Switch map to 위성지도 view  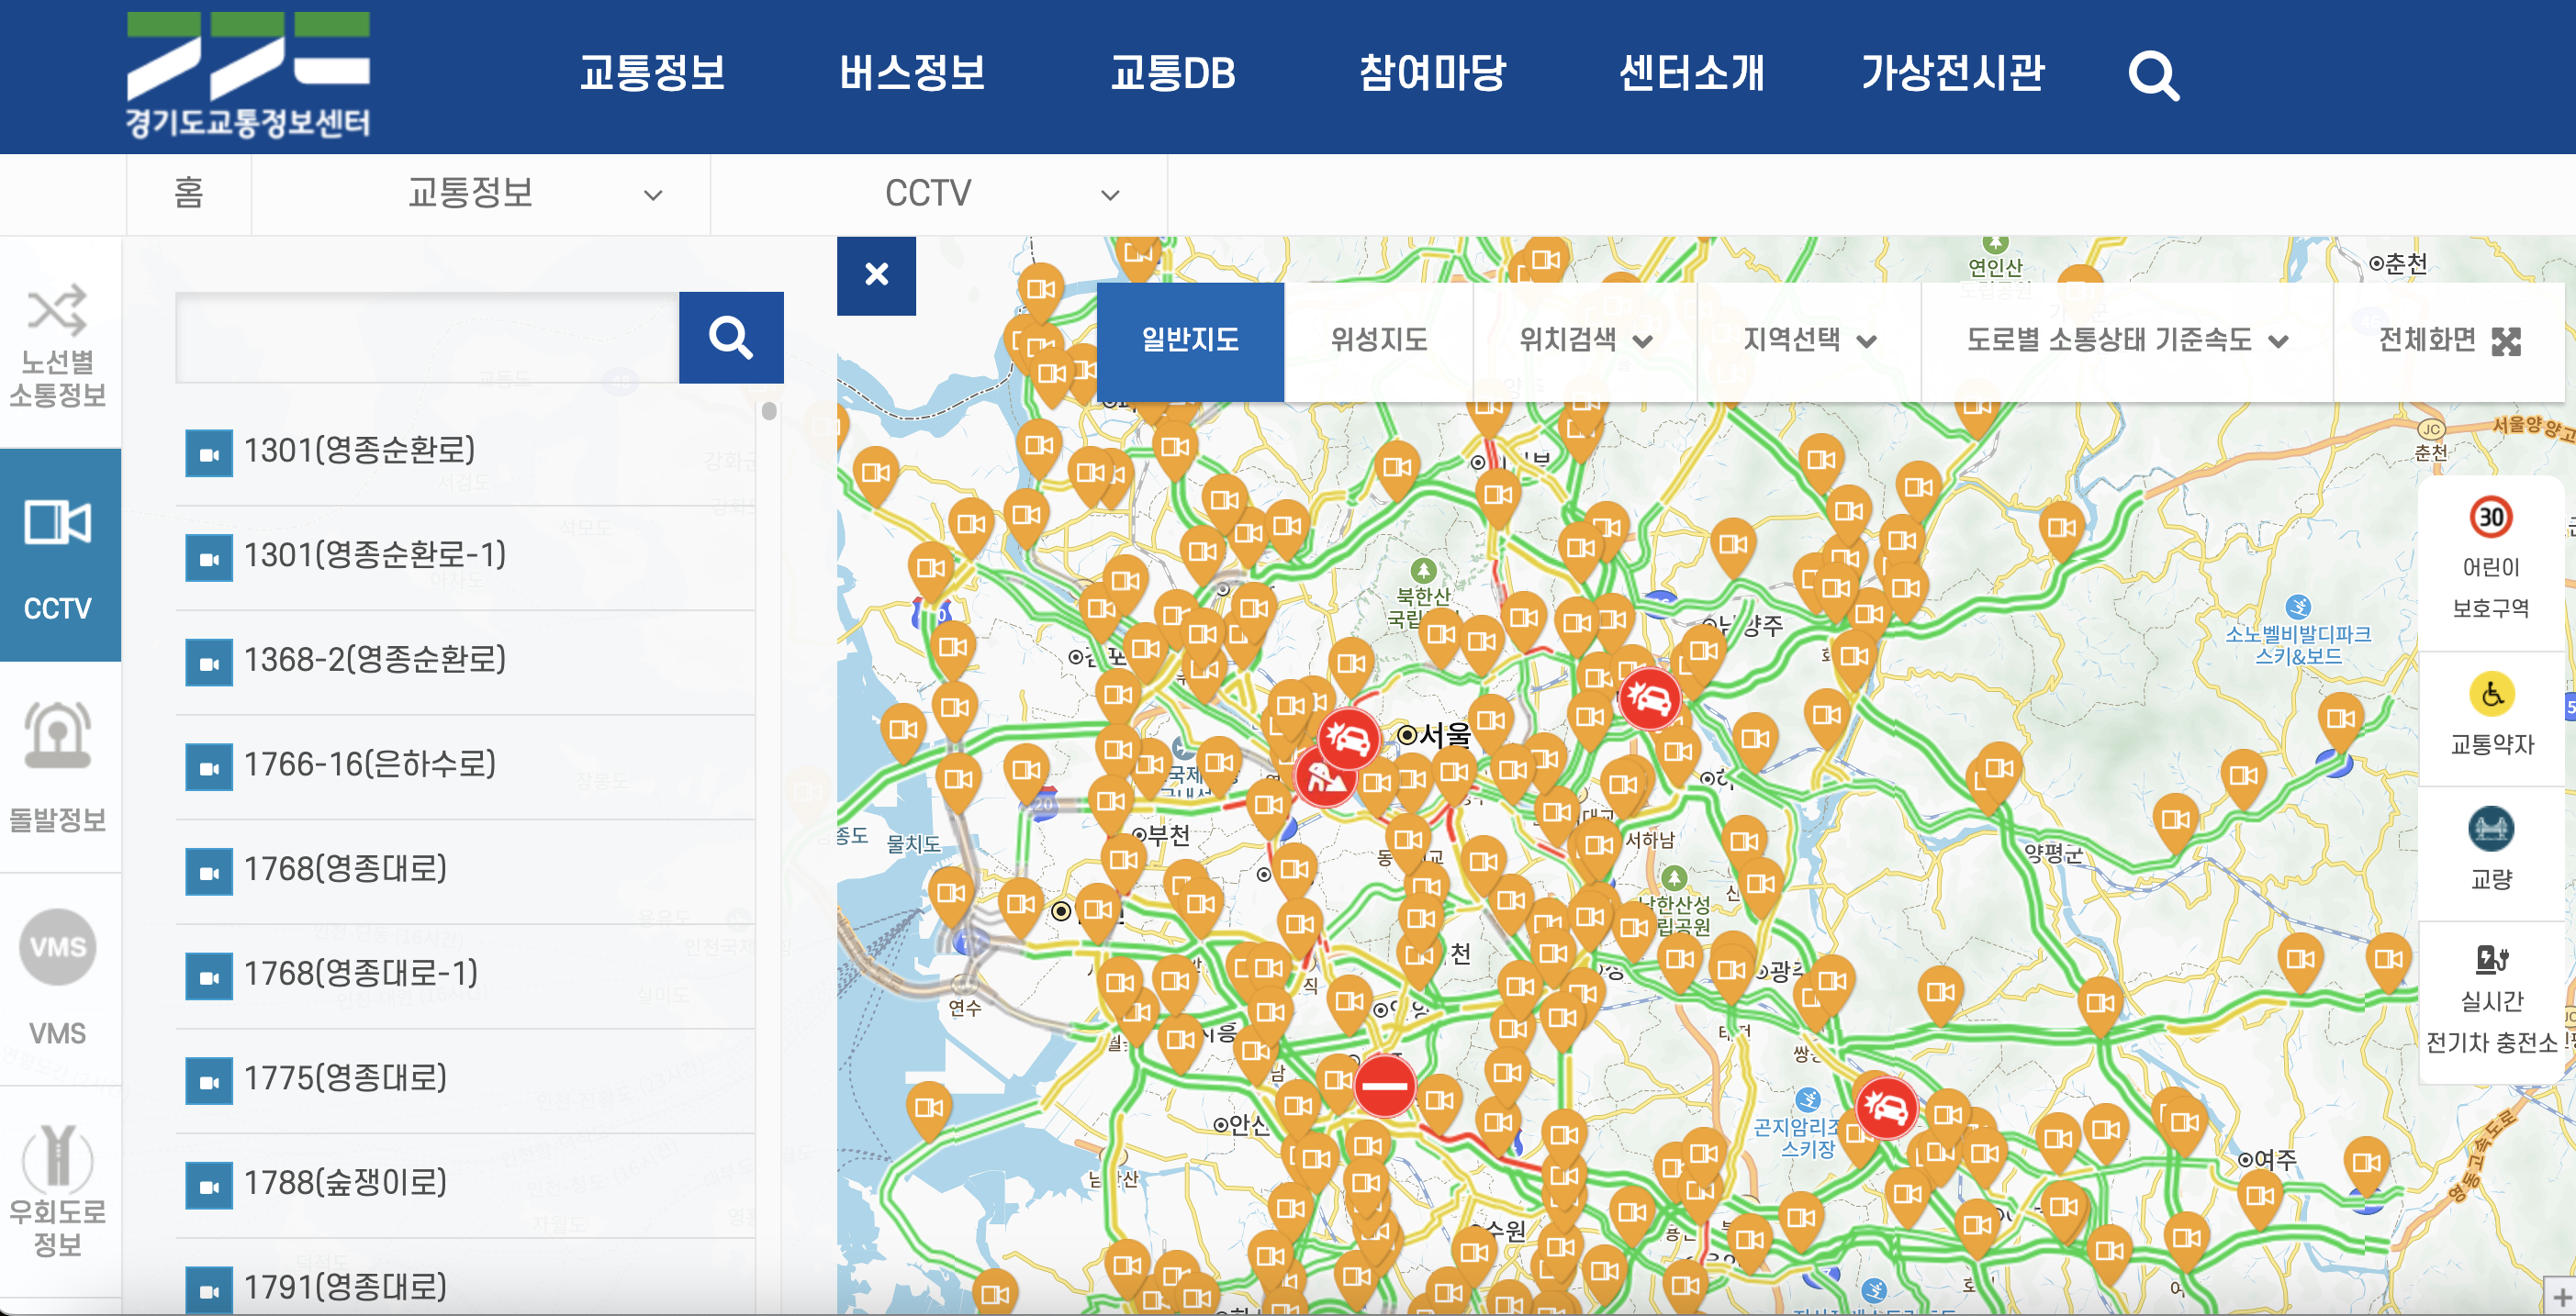click(x=1378, y=341)
